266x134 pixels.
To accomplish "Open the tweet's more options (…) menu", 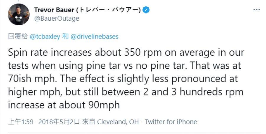I will (256, 9).
